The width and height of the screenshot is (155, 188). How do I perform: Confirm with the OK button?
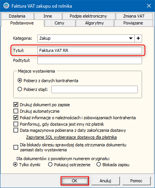pyautogui.click(x=75, y=181)
